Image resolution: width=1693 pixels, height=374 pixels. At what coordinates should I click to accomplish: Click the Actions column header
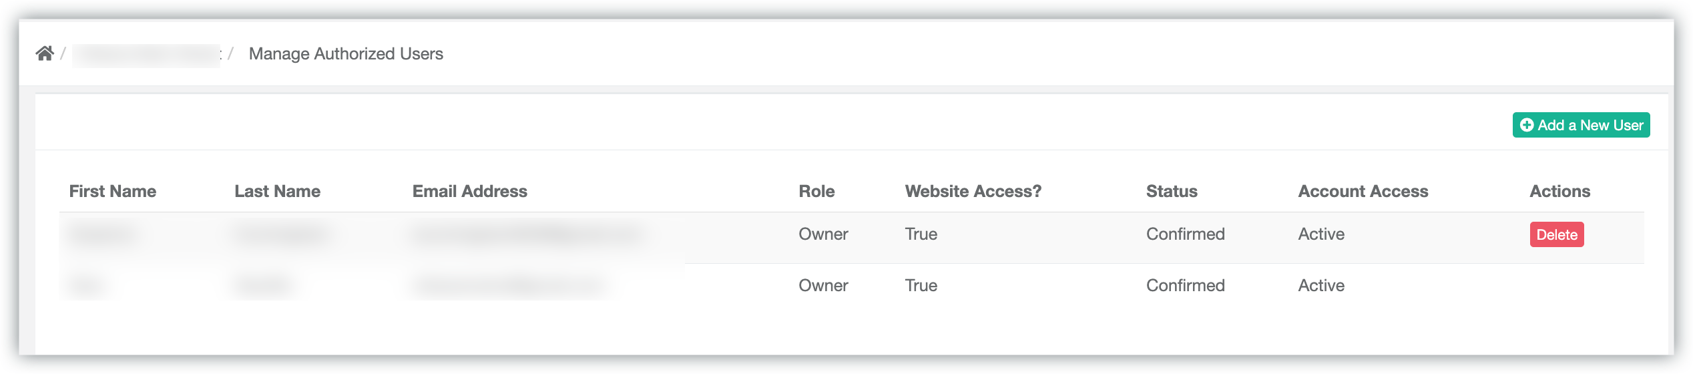(1559, 191)
